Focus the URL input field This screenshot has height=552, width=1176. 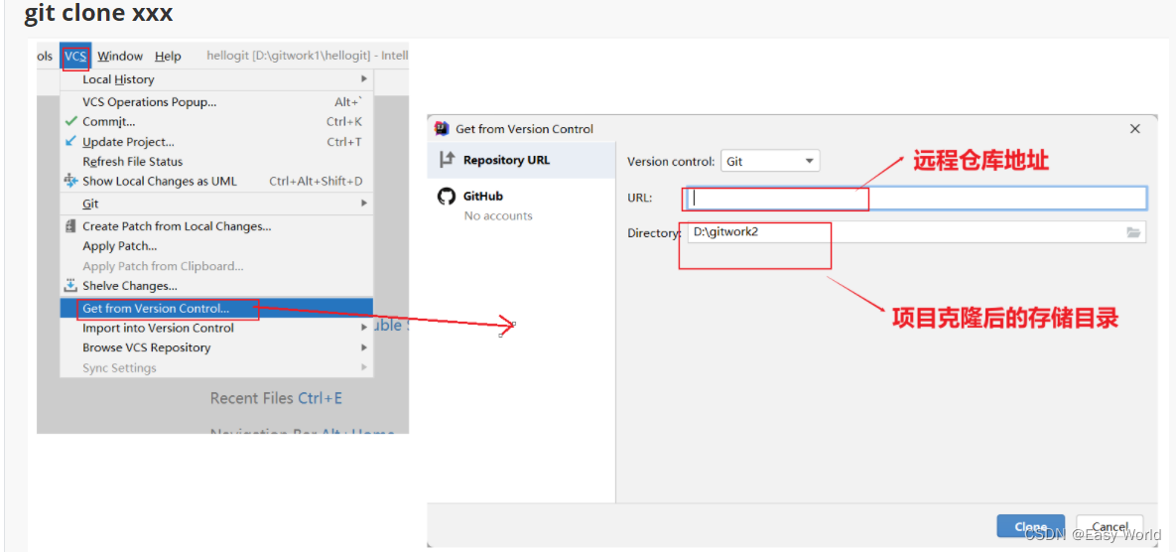pyautogui.click(x=917, y=198)
